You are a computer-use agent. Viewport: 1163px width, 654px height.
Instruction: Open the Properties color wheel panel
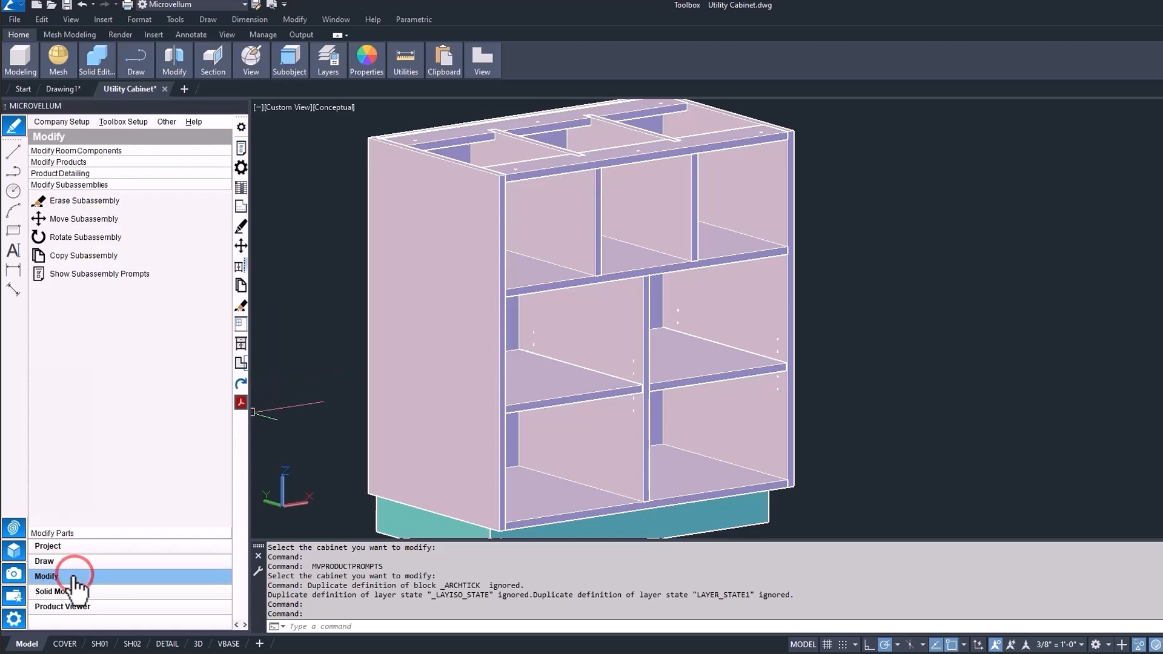[x=366, y=61]
